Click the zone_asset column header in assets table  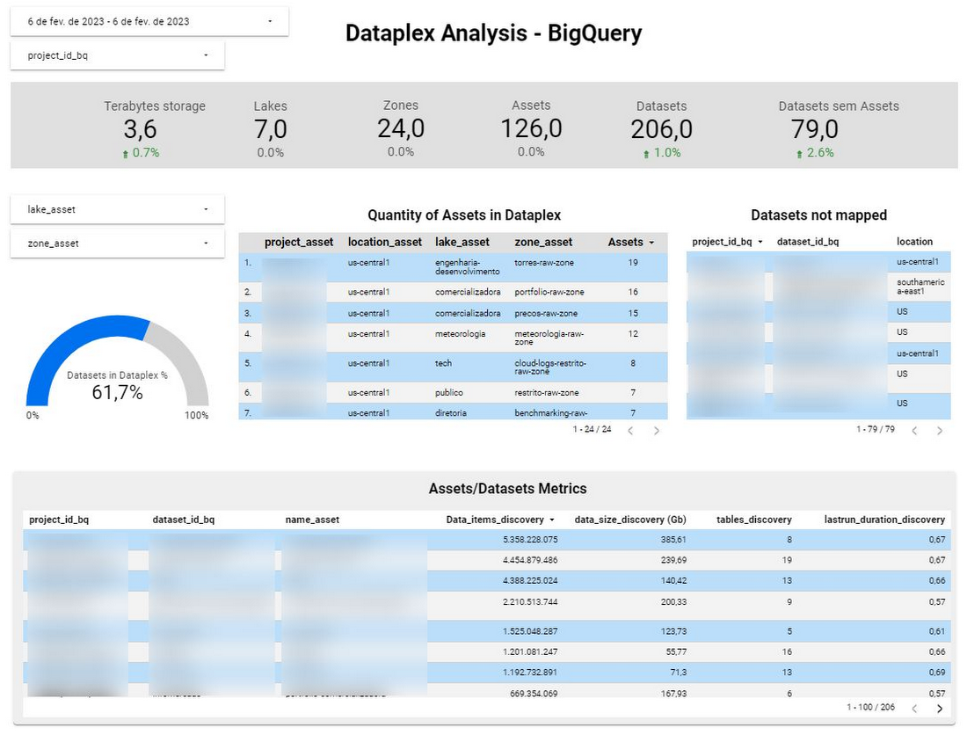click(543, 243)
